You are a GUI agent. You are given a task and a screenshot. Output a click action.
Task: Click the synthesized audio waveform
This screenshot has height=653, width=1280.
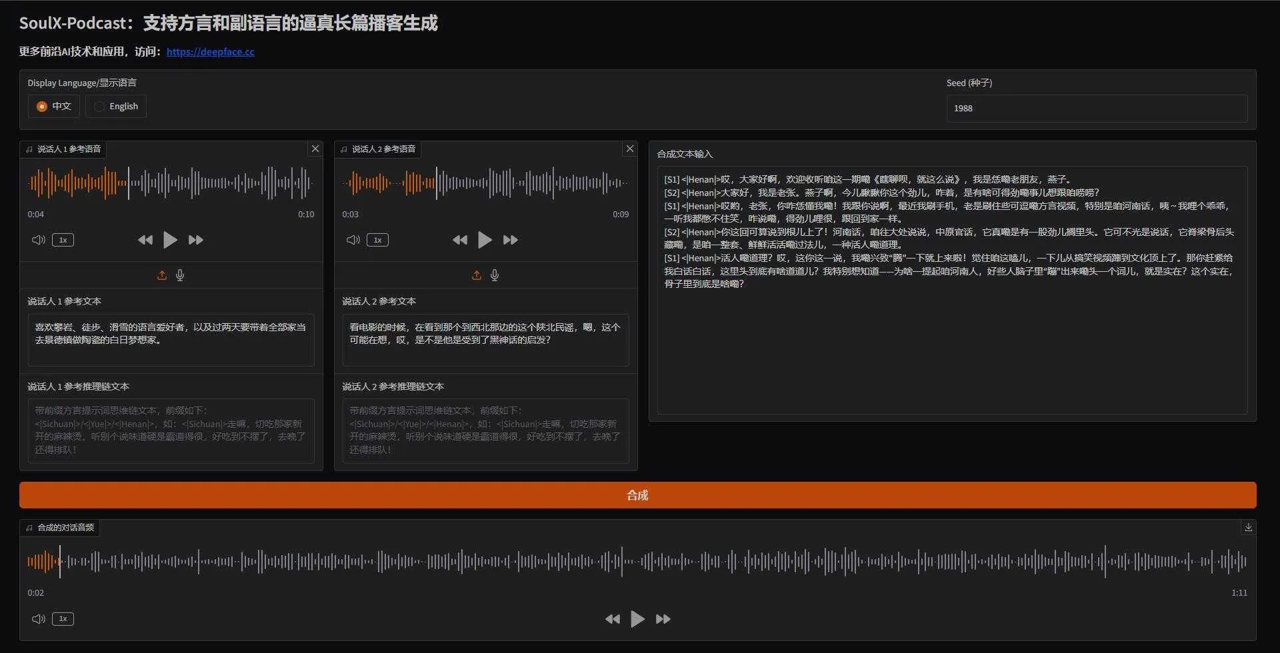tap(633, 562)
